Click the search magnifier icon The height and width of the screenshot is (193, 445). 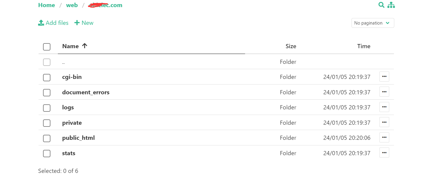[x=381, y=5]
